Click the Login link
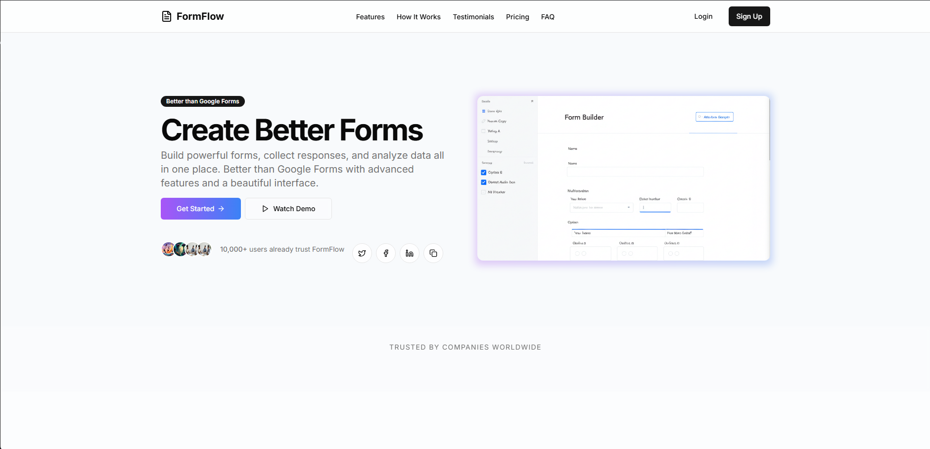930x449 pixels. pyautogui.click(x=703, y=16)
